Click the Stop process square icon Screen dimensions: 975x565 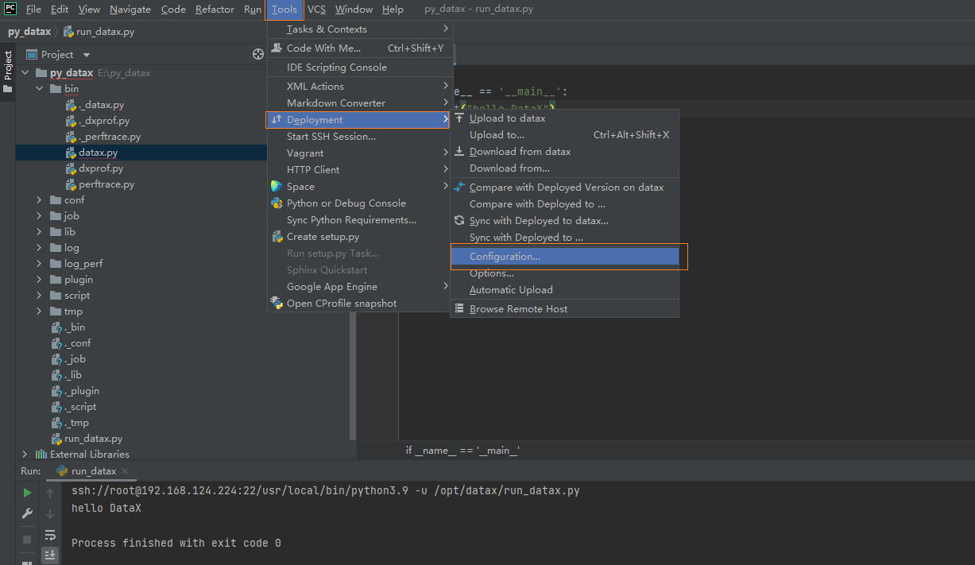27,539
